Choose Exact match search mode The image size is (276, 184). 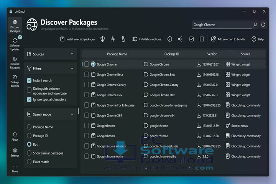pyautogui.click(x=29, y=162)
